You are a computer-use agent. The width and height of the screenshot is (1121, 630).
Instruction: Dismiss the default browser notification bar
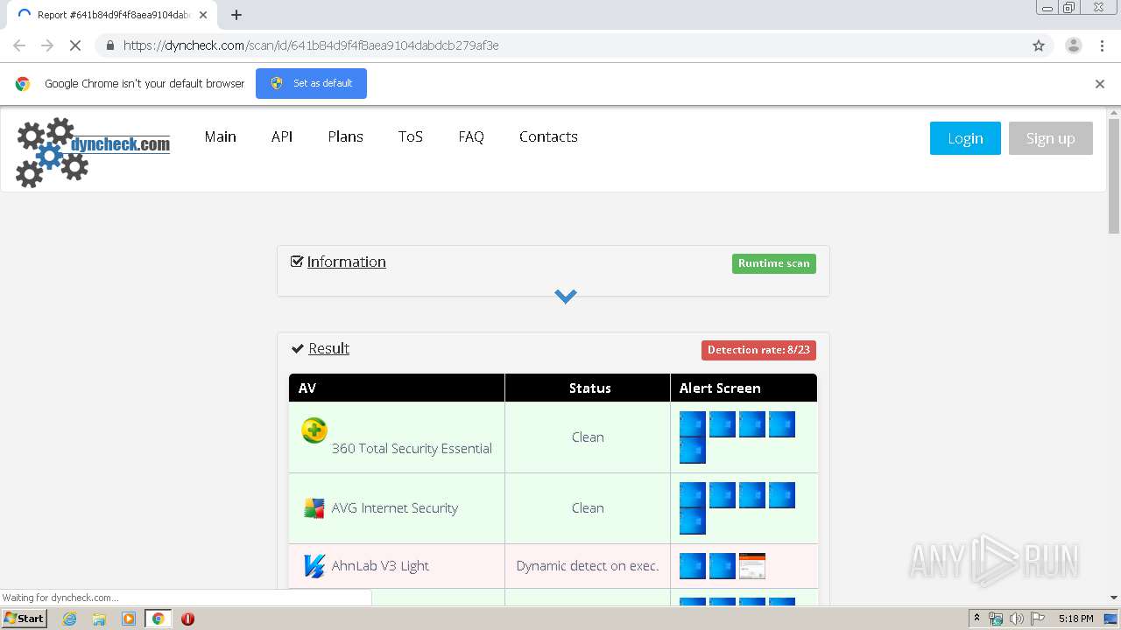(1100, 84)
